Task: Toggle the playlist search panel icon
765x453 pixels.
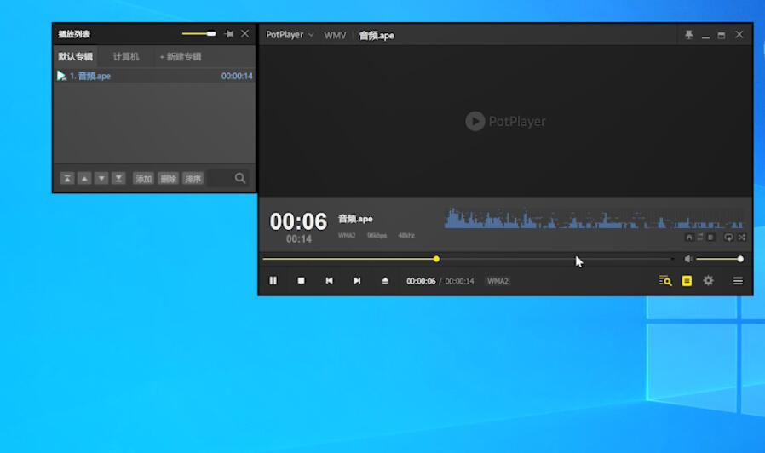Action: tap(665, 281)
